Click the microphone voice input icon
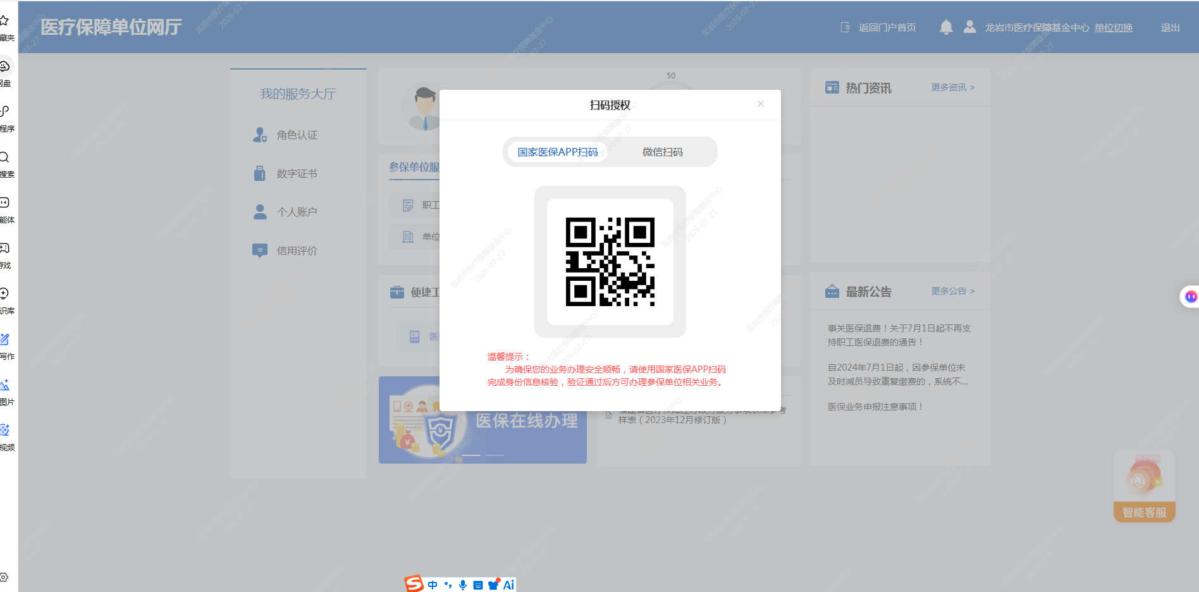 [463, 585]
